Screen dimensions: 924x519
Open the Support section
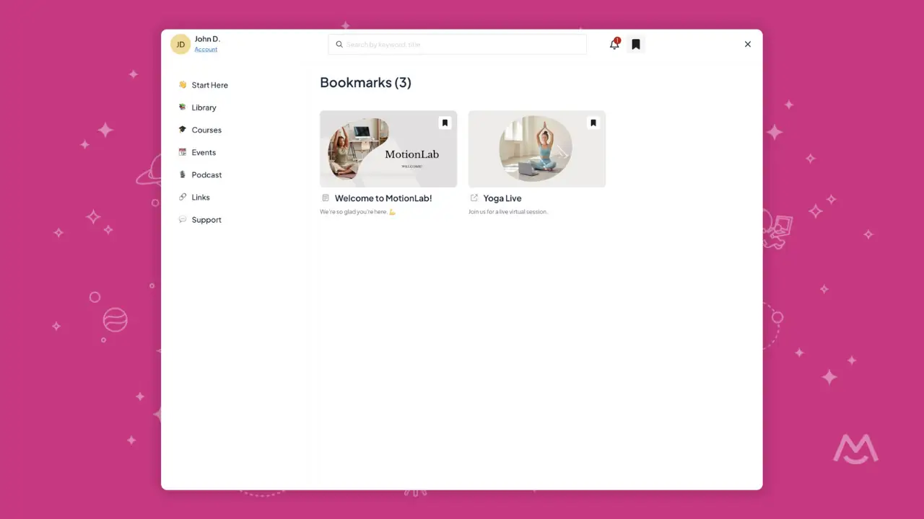coord(206,219)
